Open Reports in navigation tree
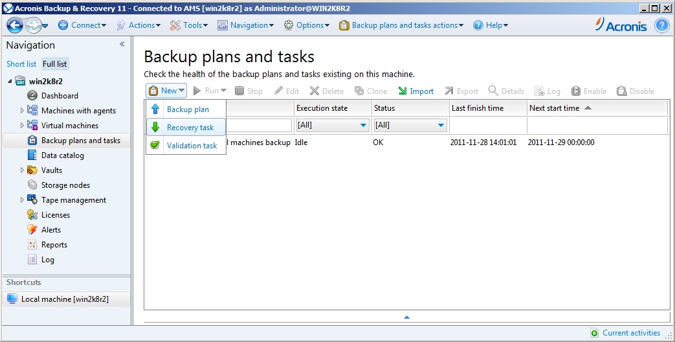 point(54,245)
